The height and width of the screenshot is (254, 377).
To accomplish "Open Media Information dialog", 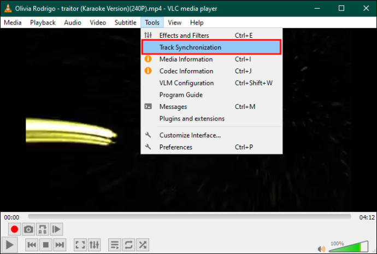I will 211,59.
